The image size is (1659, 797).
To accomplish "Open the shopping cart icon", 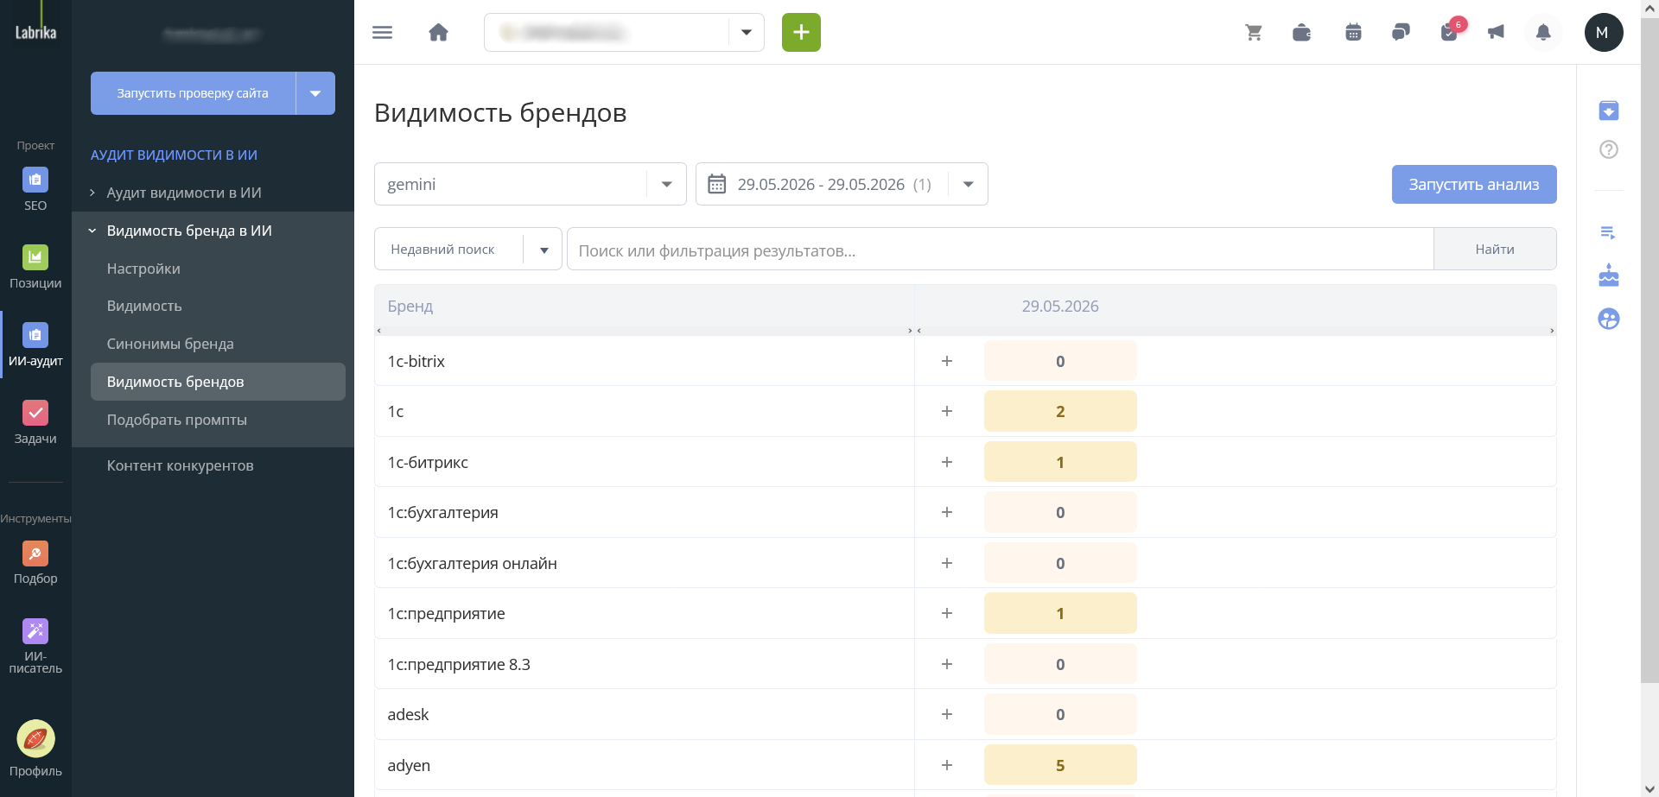I will (x=1254, y=33).
